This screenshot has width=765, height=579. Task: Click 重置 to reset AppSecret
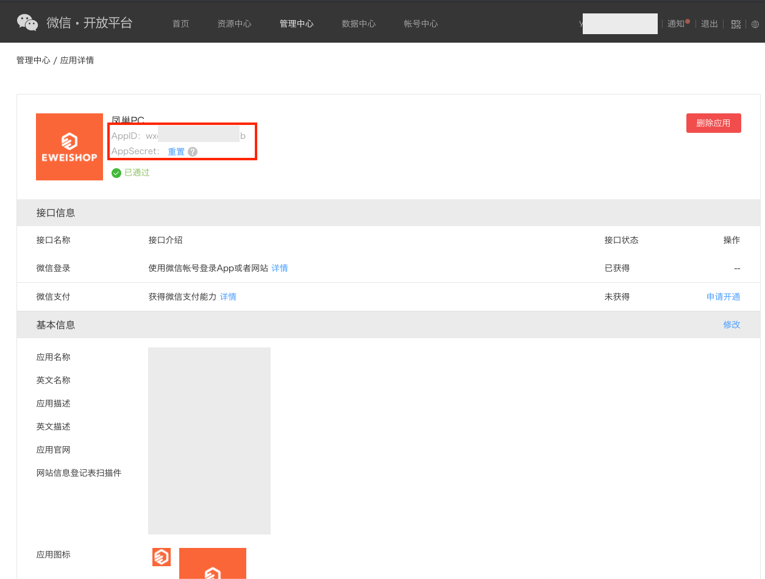click(176, 152)
